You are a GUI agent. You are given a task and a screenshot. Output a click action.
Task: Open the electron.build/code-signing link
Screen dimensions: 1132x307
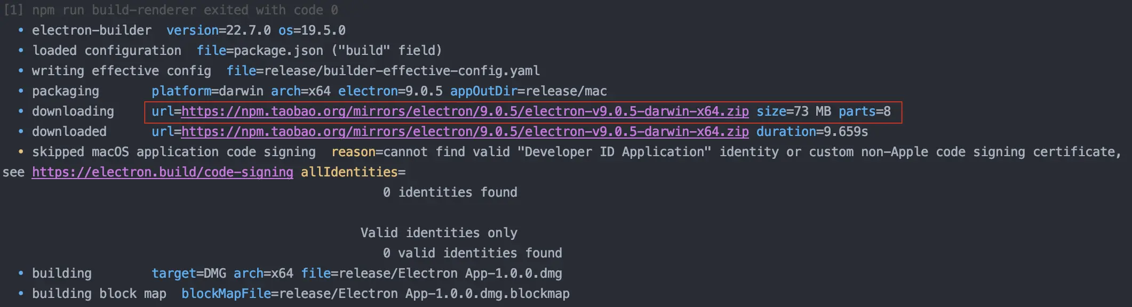[162, 172]
